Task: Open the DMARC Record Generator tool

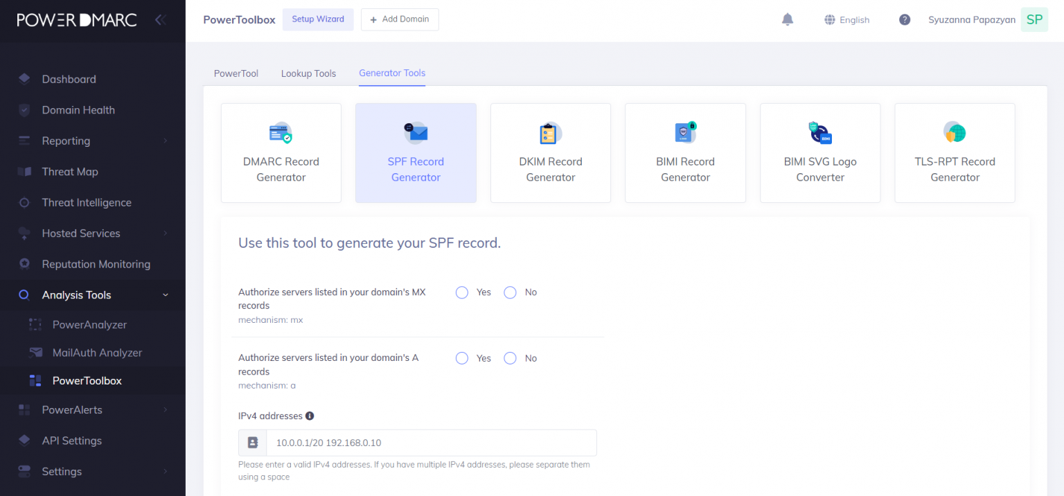Action: click(x=281, y=153)
